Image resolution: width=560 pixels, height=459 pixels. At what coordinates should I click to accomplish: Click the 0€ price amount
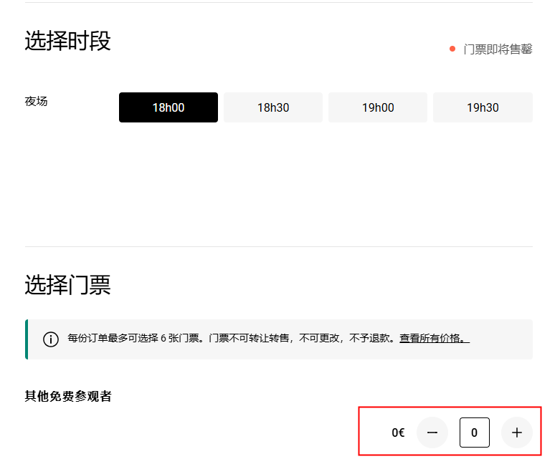click(x=398, y=433)
